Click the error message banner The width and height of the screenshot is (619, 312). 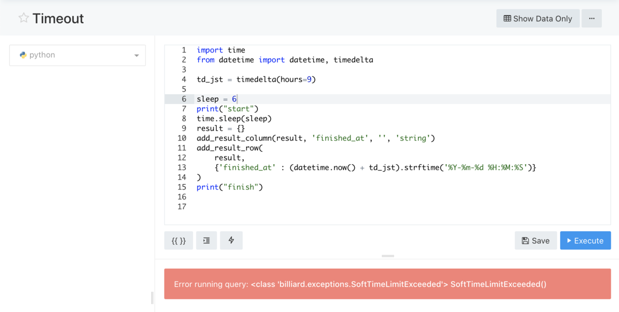tap(387, 284)
